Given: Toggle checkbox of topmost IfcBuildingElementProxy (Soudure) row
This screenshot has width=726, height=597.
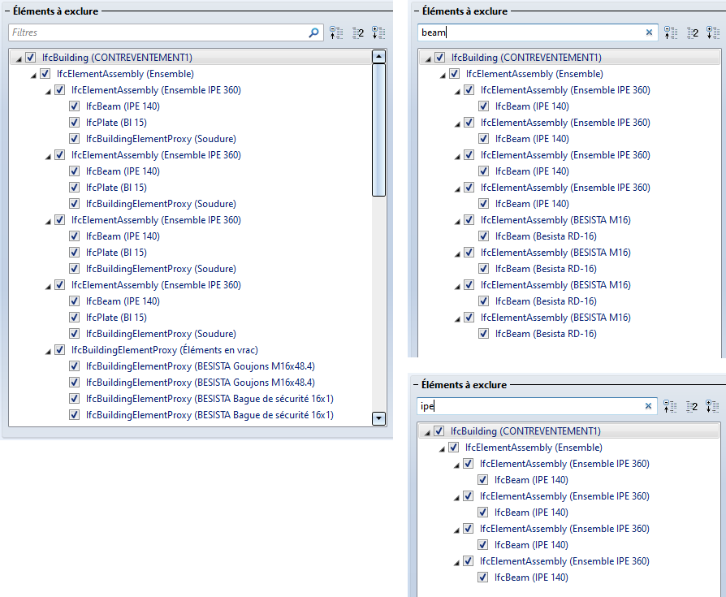Looking at the screenshot, I should (74, 138).
